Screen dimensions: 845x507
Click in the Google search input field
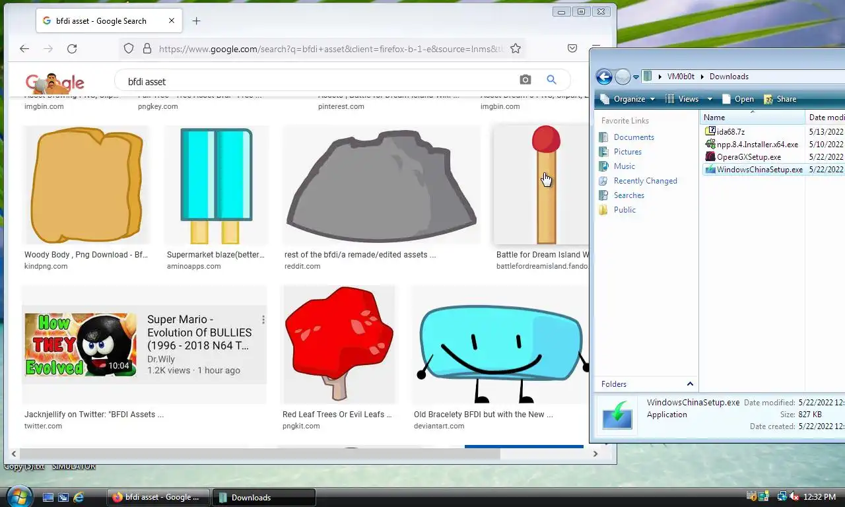(x=320, y=81)
